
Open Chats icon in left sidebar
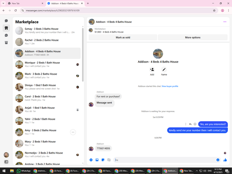pos(6,21)
